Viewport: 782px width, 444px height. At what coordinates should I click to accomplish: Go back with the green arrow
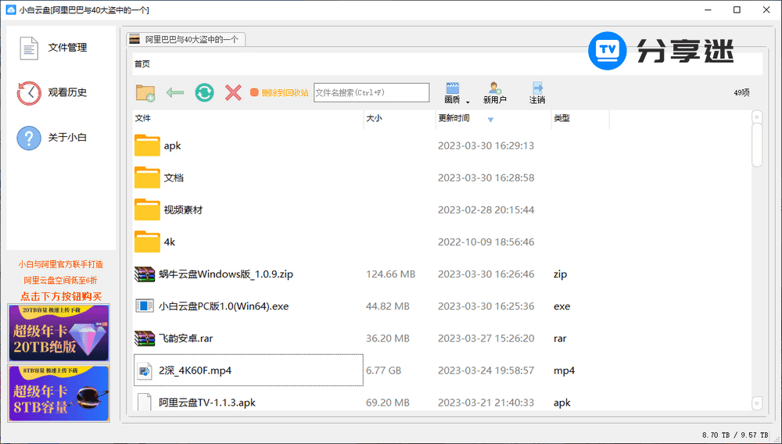click(x=175, y=93)
